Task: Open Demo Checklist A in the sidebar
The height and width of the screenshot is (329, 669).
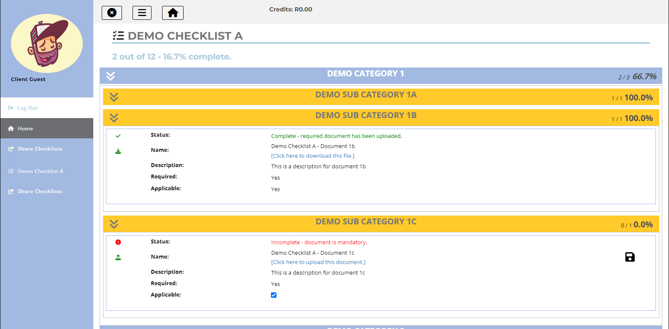Action: [x=47, y=171]
